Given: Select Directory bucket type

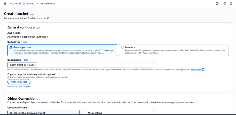Looking at the screenshot, I should (122, 47).
